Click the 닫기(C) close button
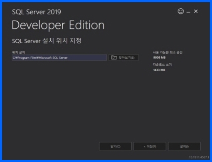The image size is (212, 162). pos(115,146)
